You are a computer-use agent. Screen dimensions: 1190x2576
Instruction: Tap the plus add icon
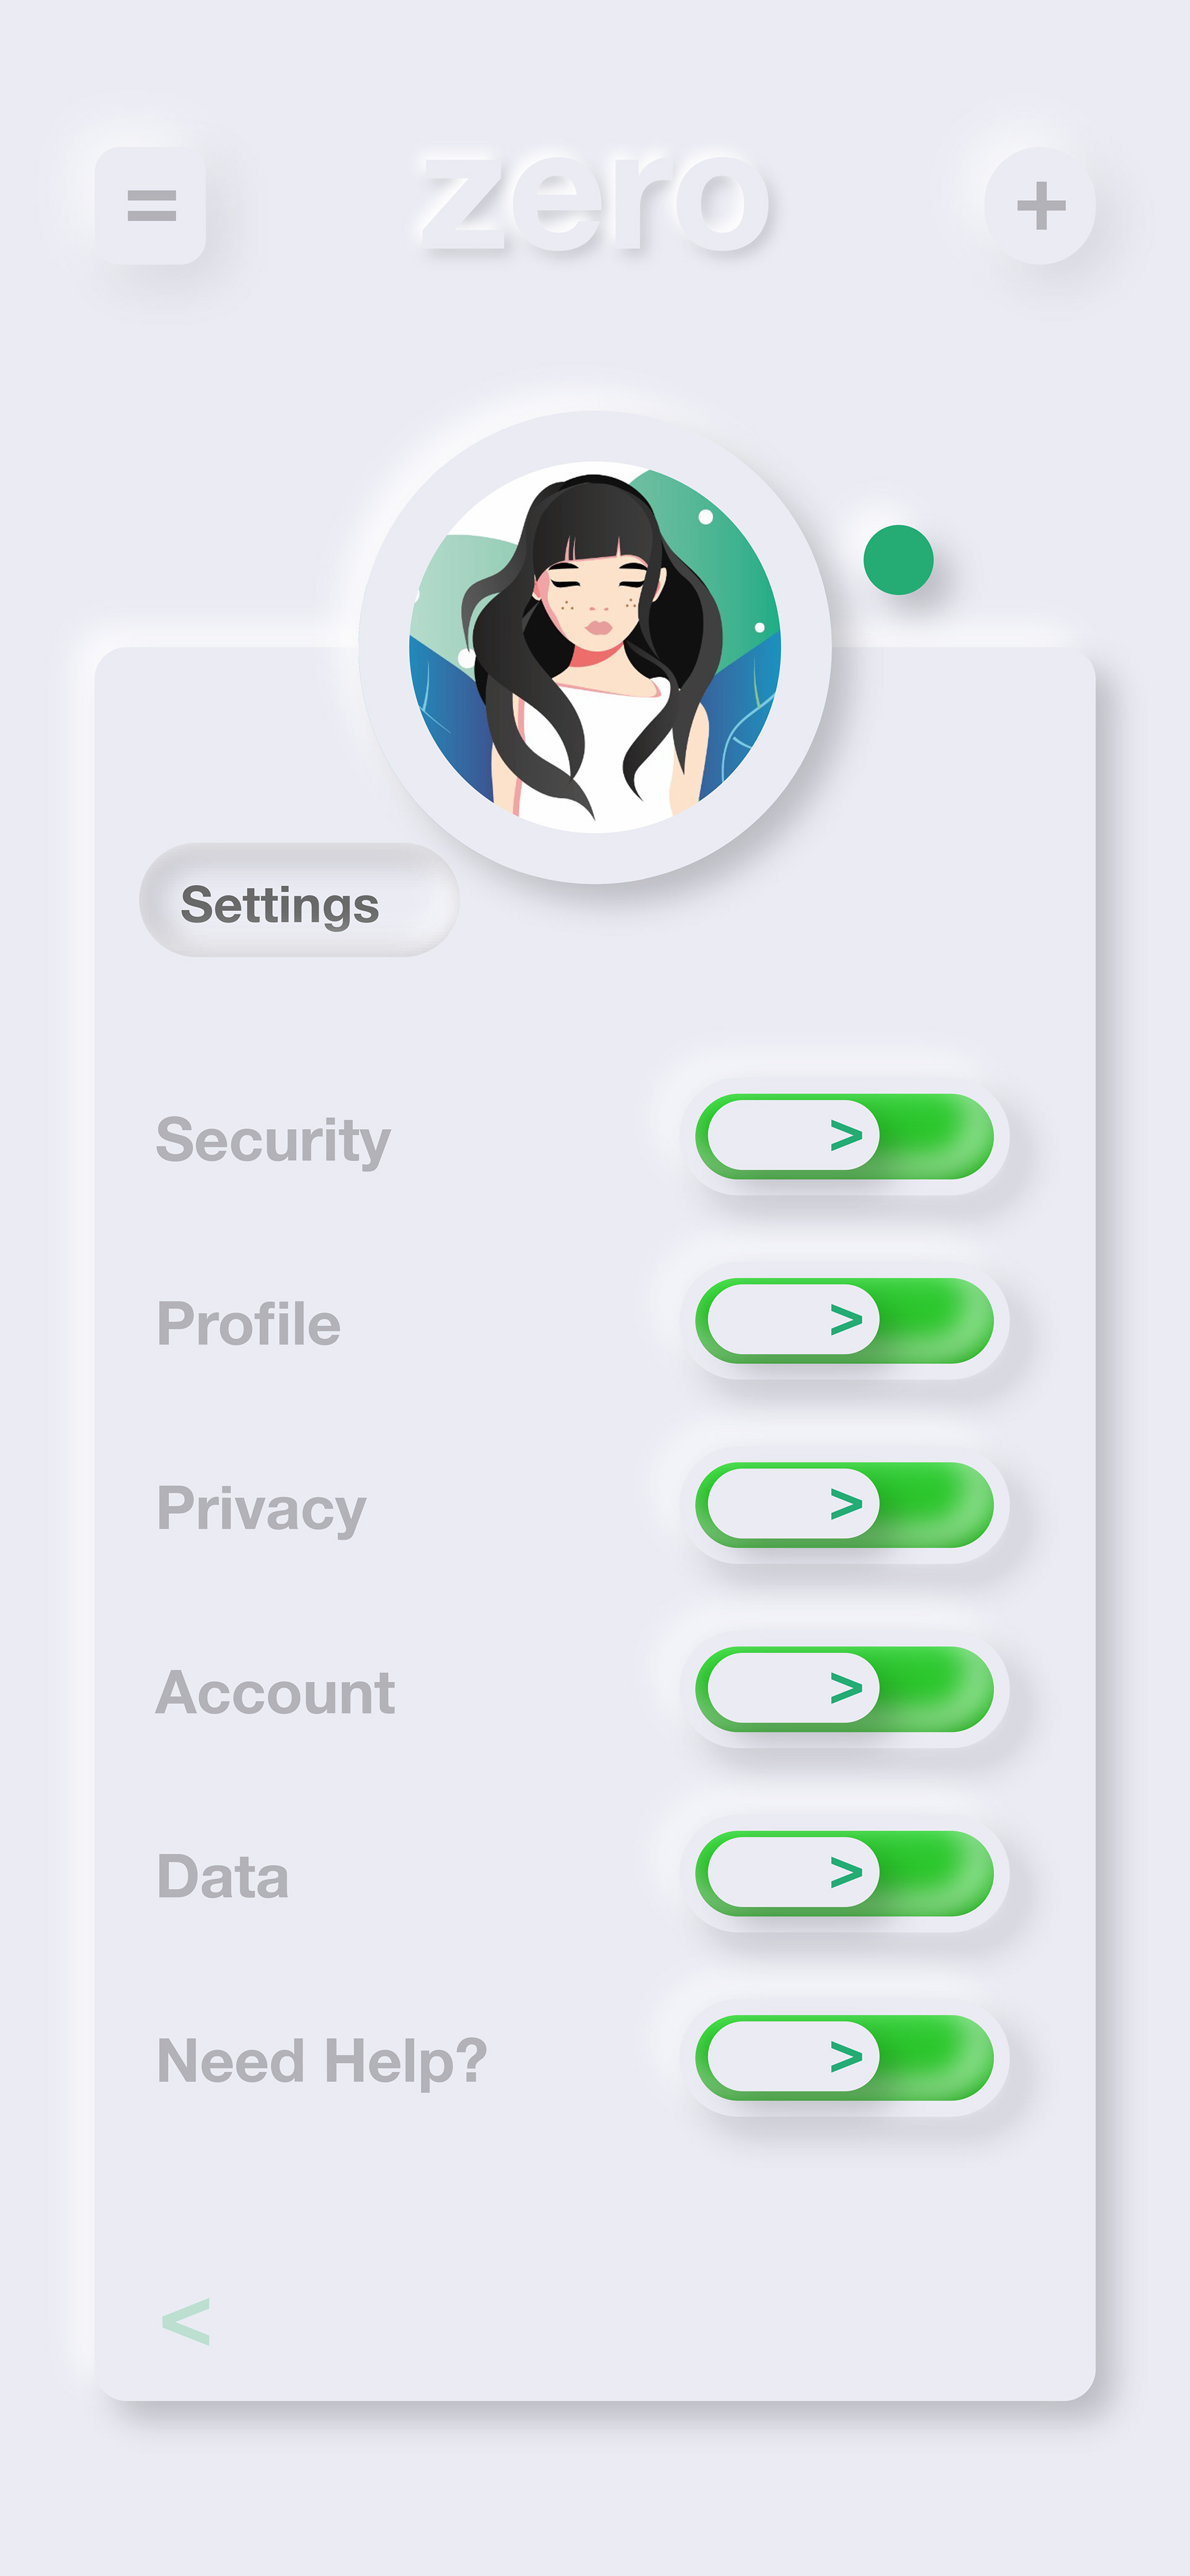(x=1040, y=206)
